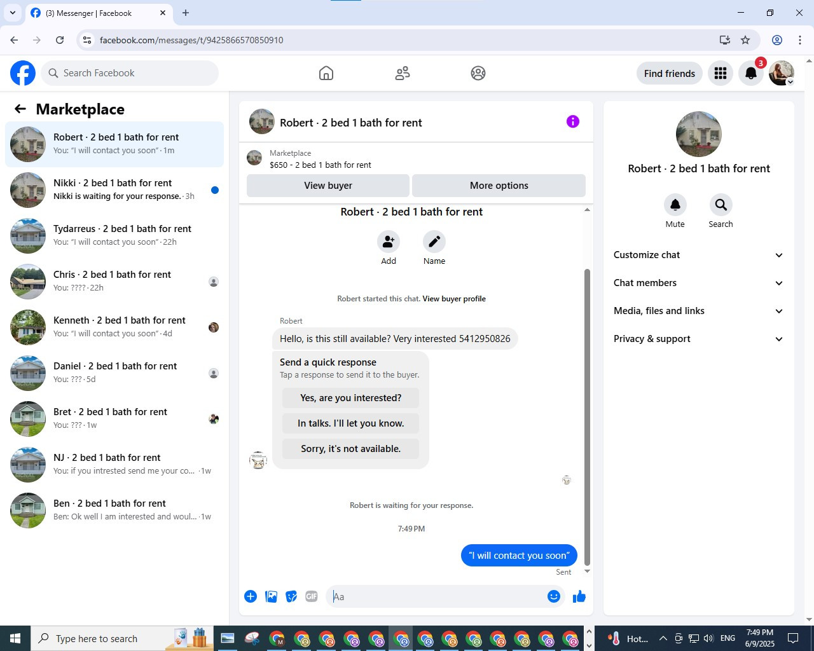Send a thumbs-up like

[579, 596]
